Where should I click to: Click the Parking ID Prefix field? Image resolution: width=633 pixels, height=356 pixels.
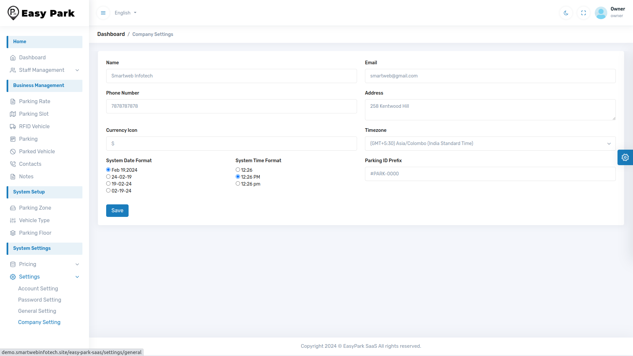(490, 174)
